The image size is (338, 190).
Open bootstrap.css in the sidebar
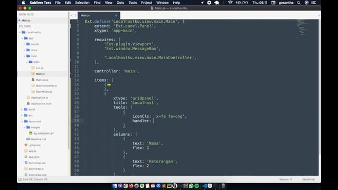(x=37, y=163)
